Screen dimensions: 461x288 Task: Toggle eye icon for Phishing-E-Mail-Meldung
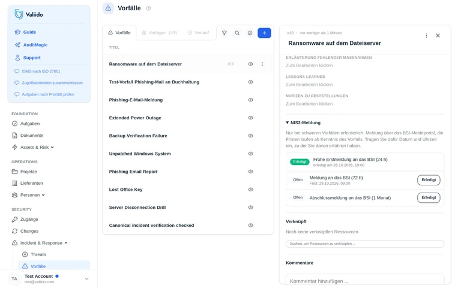click(250, 100)
